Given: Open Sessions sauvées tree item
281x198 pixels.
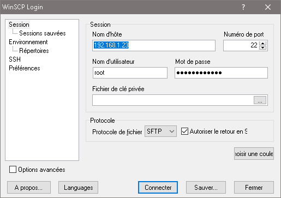Looking at the screenshot, I should (43, 33).
